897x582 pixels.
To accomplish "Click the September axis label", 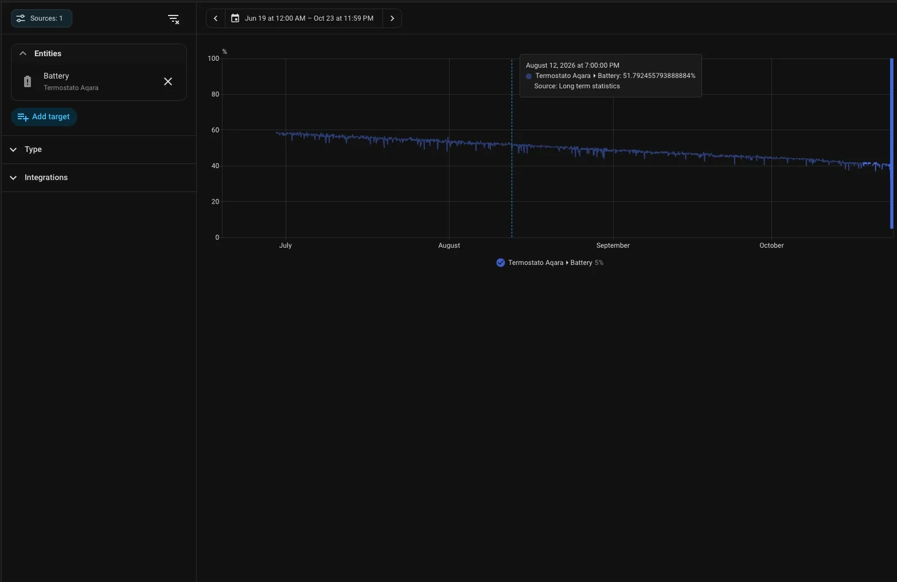I will pyautogui.click(x=613, y=245).
